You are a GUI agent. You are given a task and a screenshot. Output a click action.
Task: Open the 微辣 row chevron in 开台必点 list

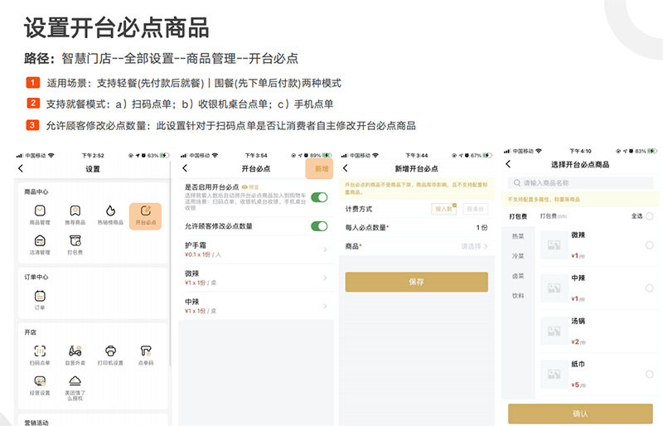325,278
